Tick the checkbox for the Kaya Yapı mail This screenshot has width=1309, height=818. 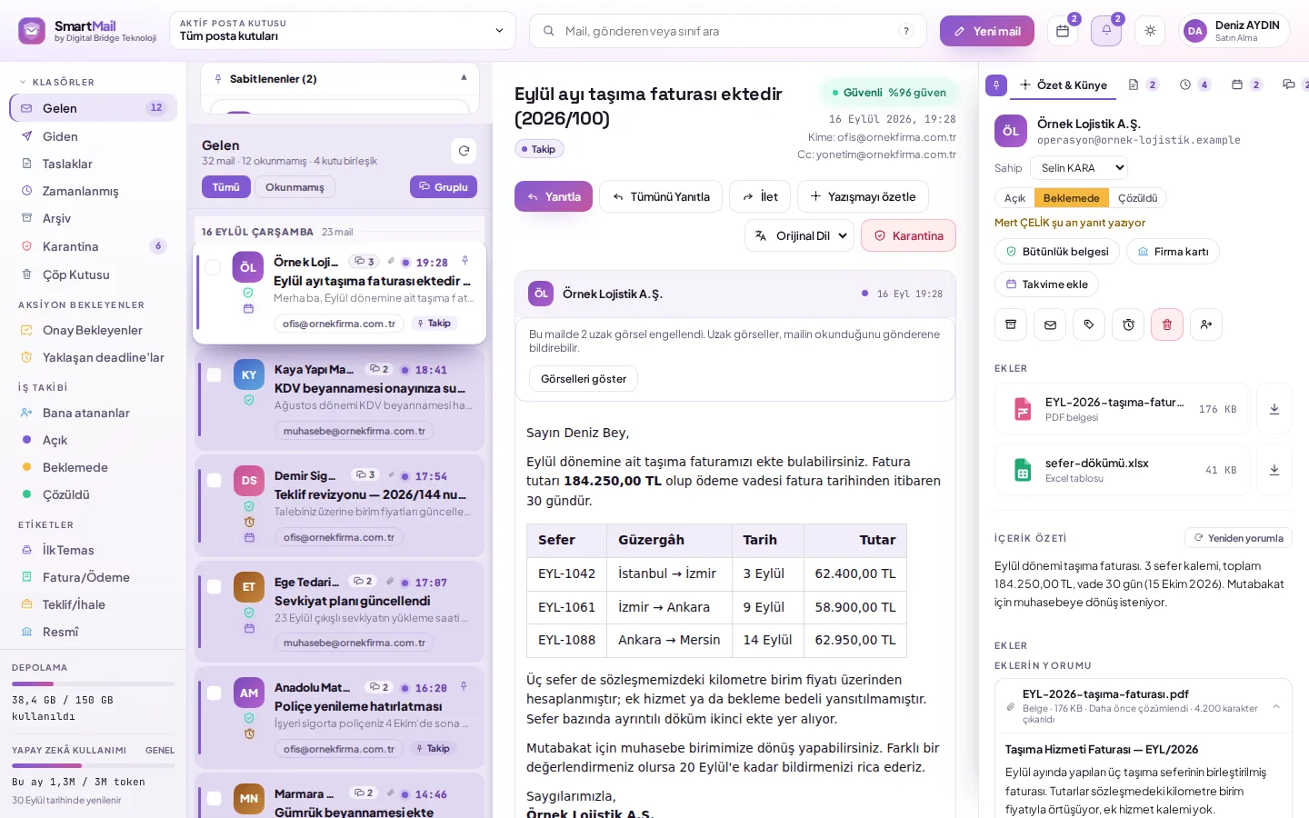coord(215,374)
